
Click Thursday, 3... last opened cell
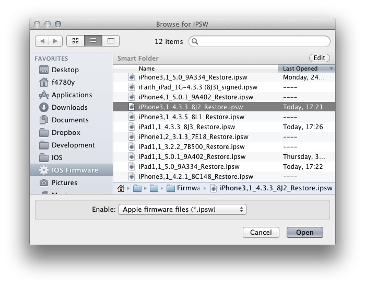(304, 157)
